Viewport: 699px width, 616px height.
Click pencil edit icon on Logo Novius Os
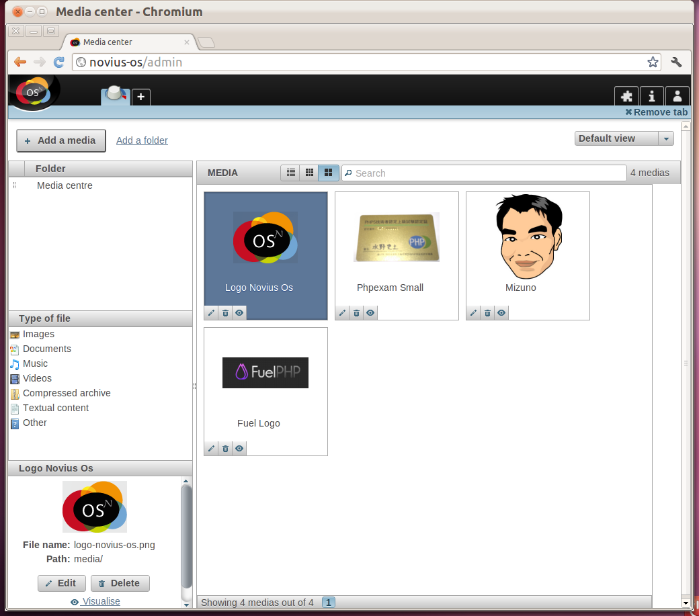(x=211, y=312)
